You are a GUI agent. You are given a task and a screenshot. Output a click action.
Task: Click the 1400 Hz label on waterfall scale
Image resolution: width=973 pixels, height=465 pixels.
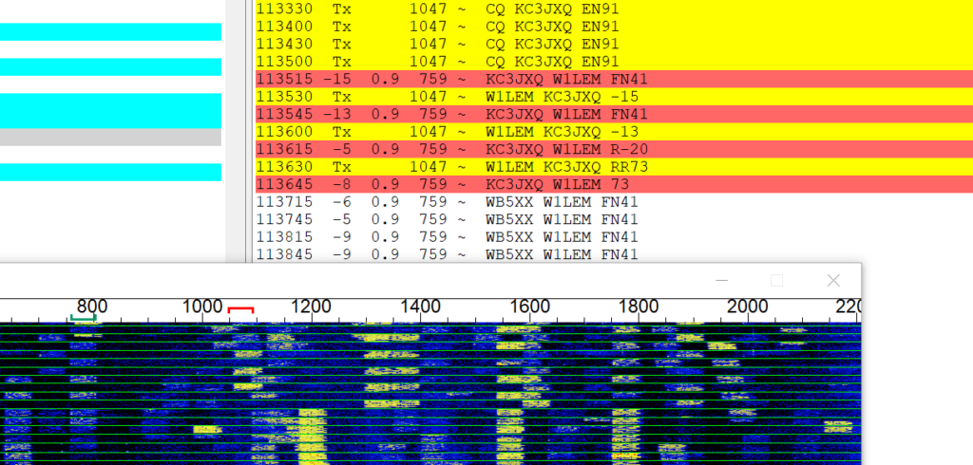pos(420,307)
